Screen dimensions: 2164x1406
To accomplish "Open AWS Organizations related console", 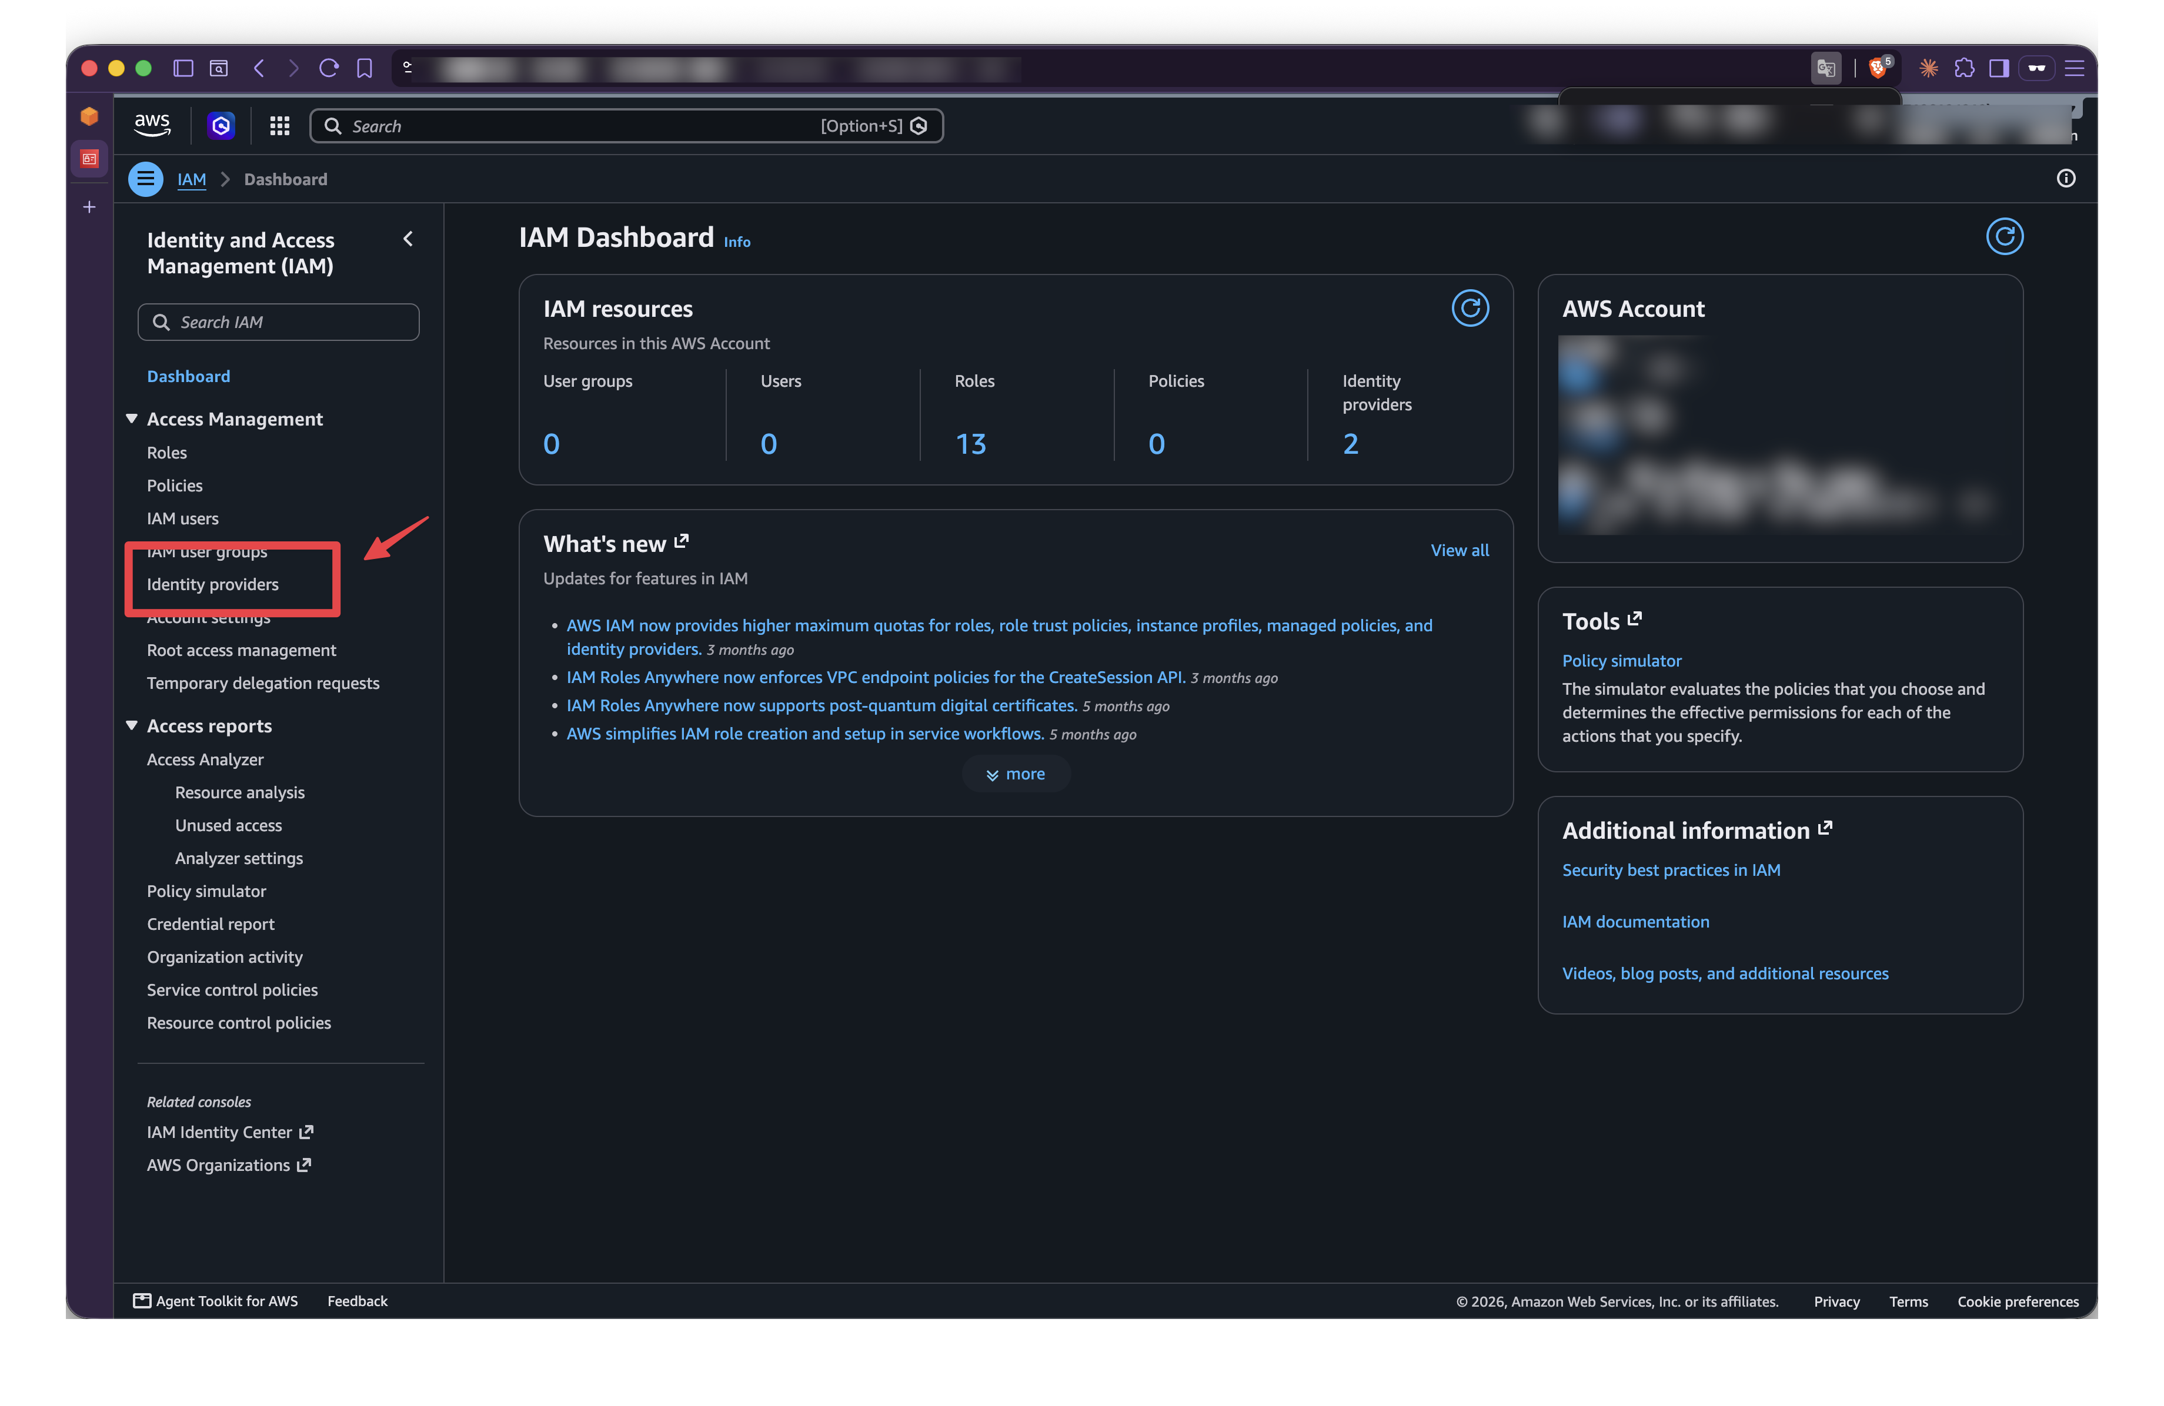I will [x=229, y=1164].
